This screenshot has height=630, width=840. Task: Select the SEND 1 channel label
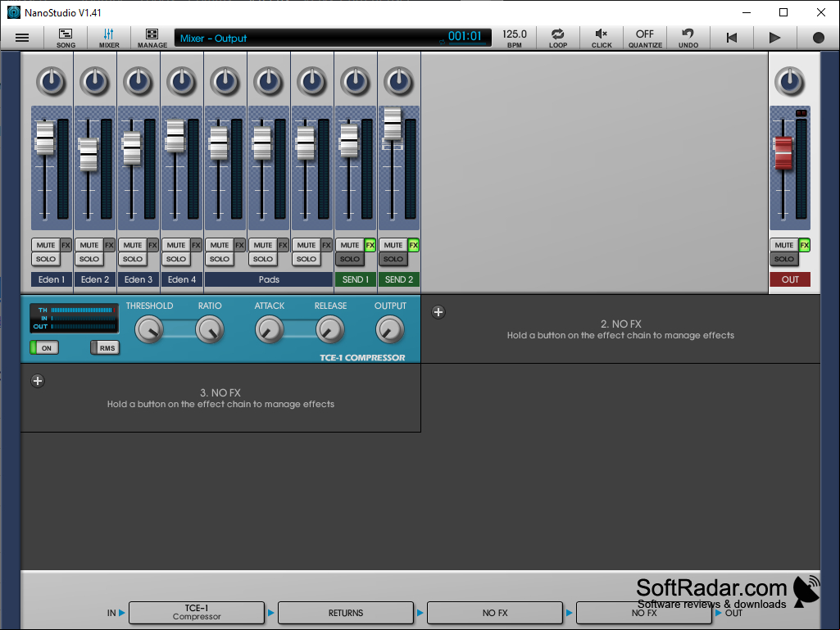[x=355, y=279]
